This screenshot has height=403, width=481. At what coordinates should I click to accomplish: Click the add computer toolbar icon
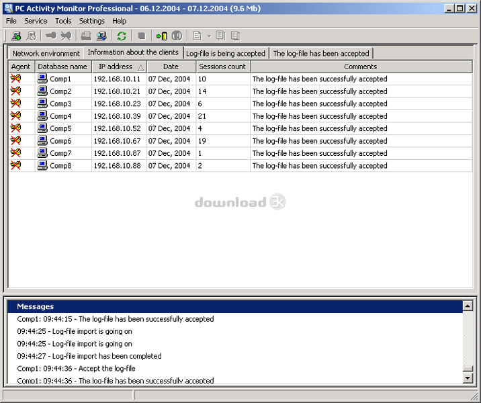16,36
